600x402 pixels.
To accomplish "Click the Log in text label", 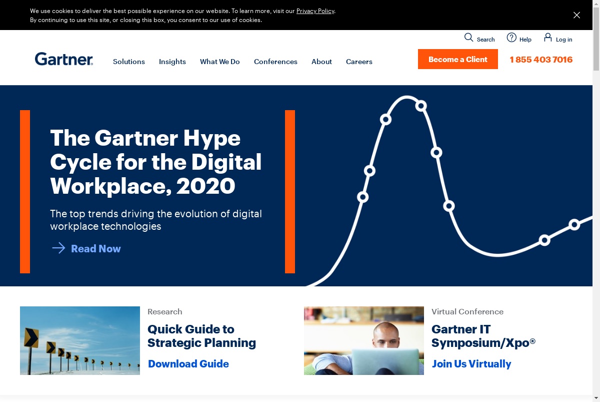I will click(564, 40).
